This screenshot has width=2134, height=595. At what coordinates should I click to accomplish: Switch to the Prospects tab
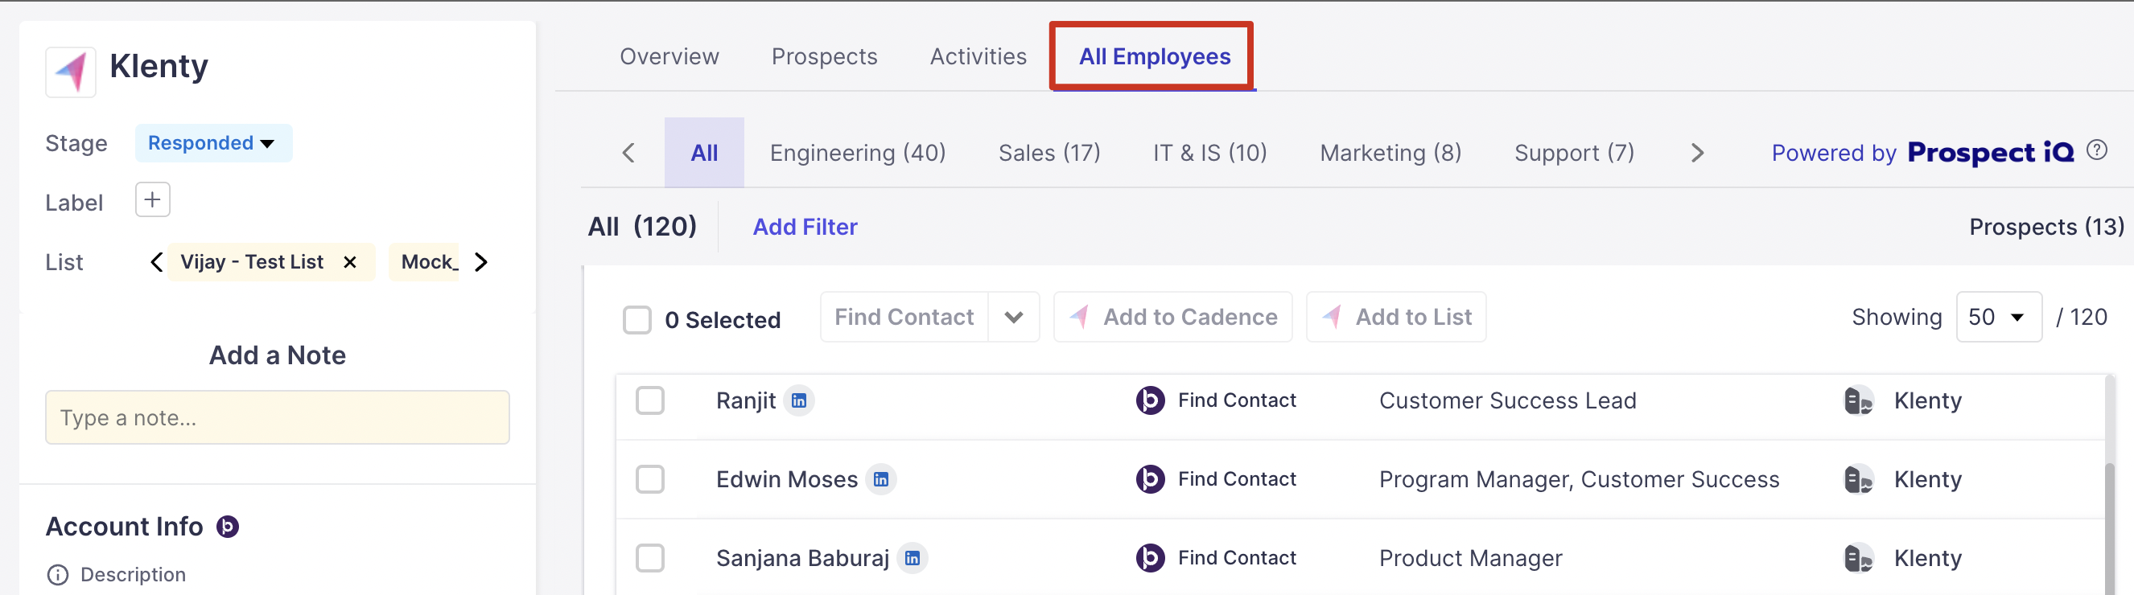point(823,56)
